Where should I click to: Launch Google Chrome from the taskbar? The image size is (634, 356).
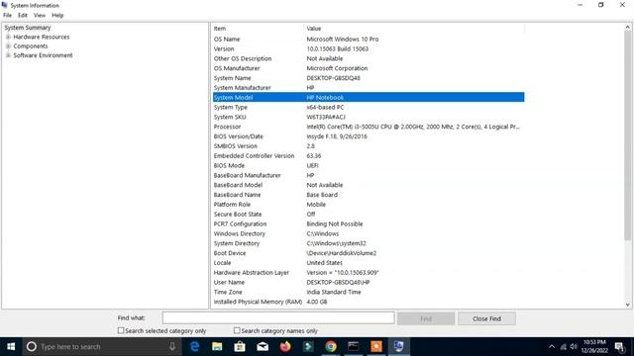coord(331,347)
